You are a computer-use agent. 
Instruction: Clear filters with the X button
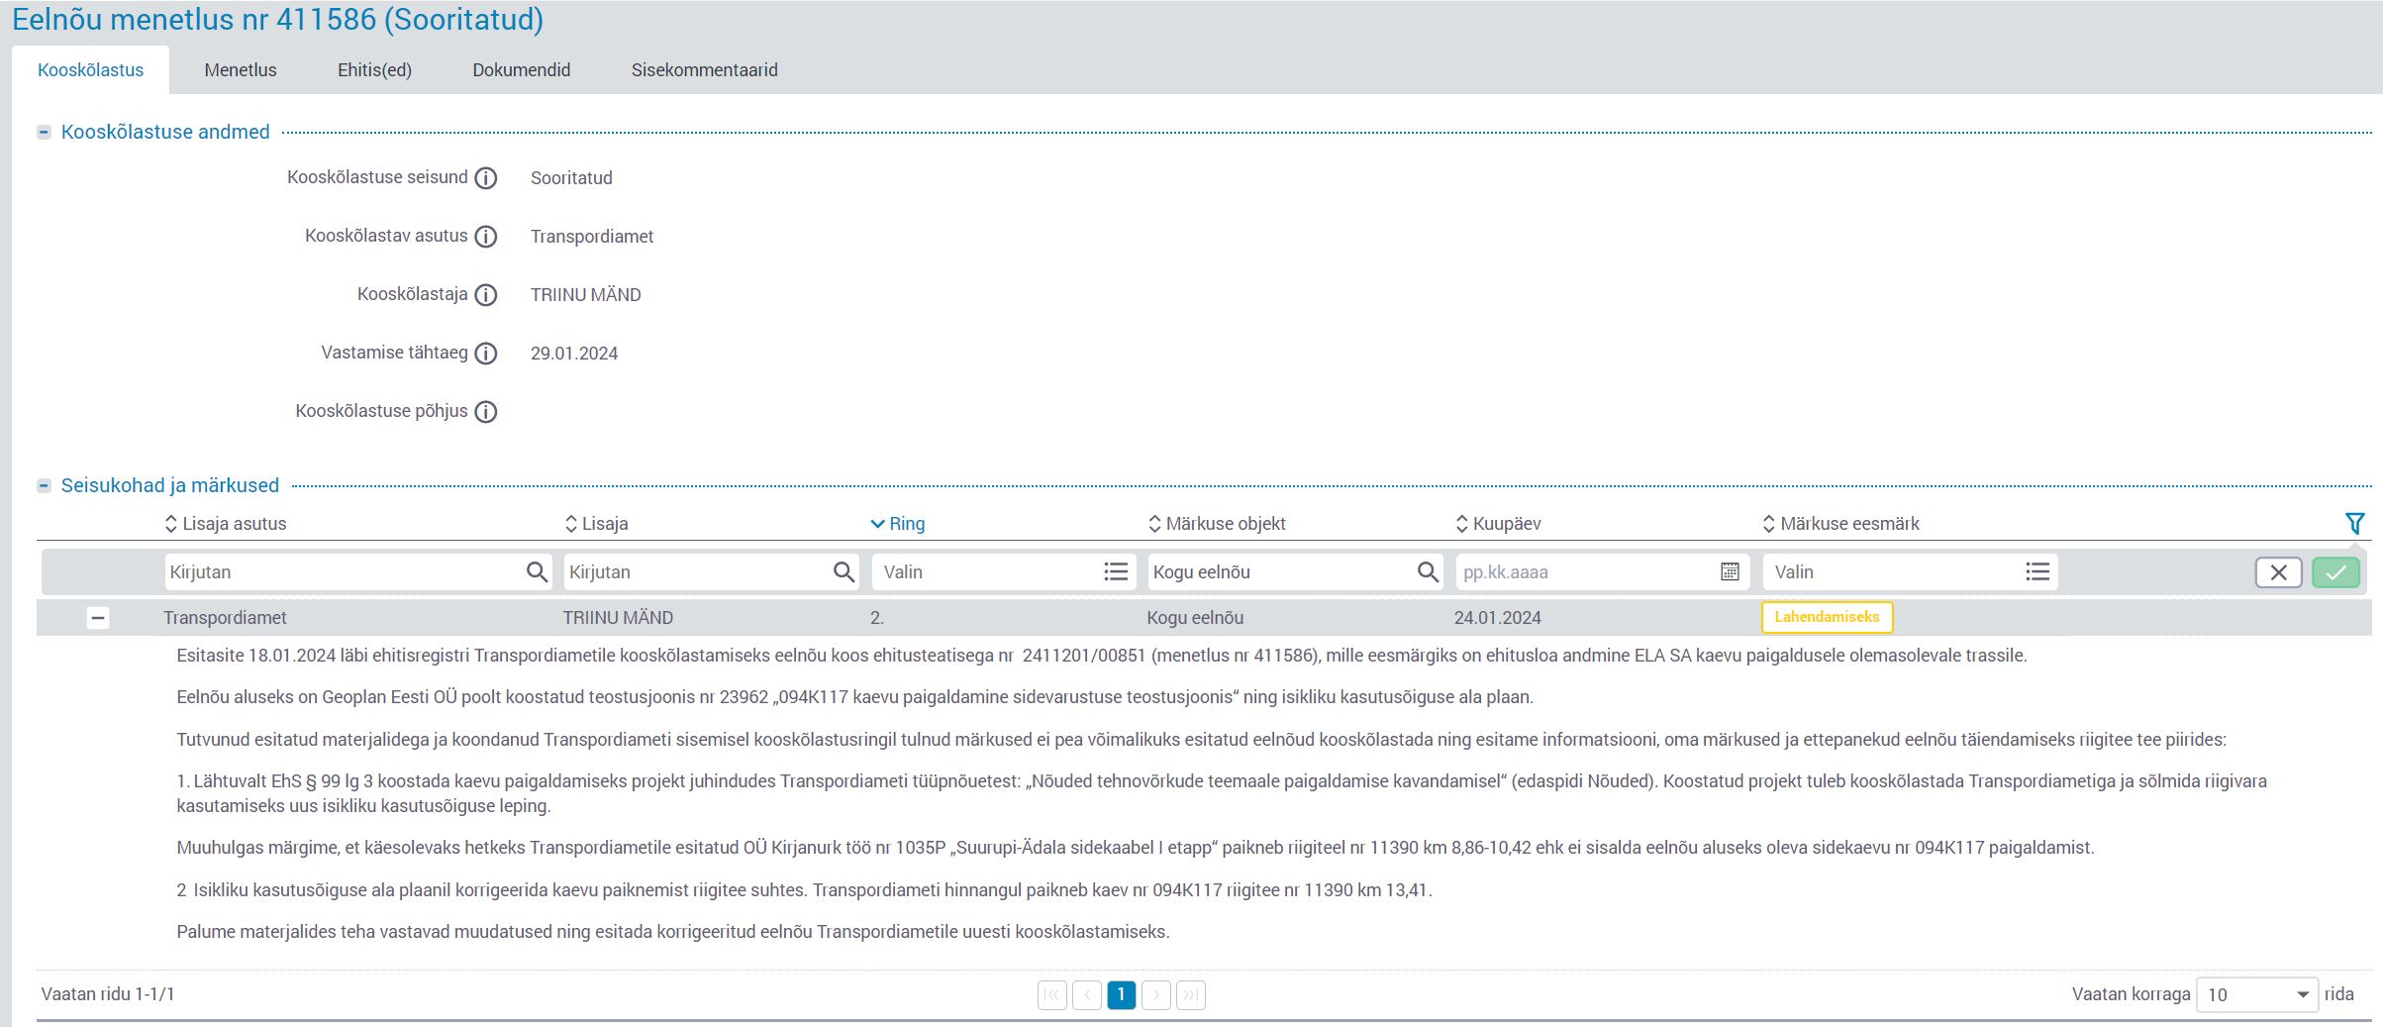[x=2278, y=572]
